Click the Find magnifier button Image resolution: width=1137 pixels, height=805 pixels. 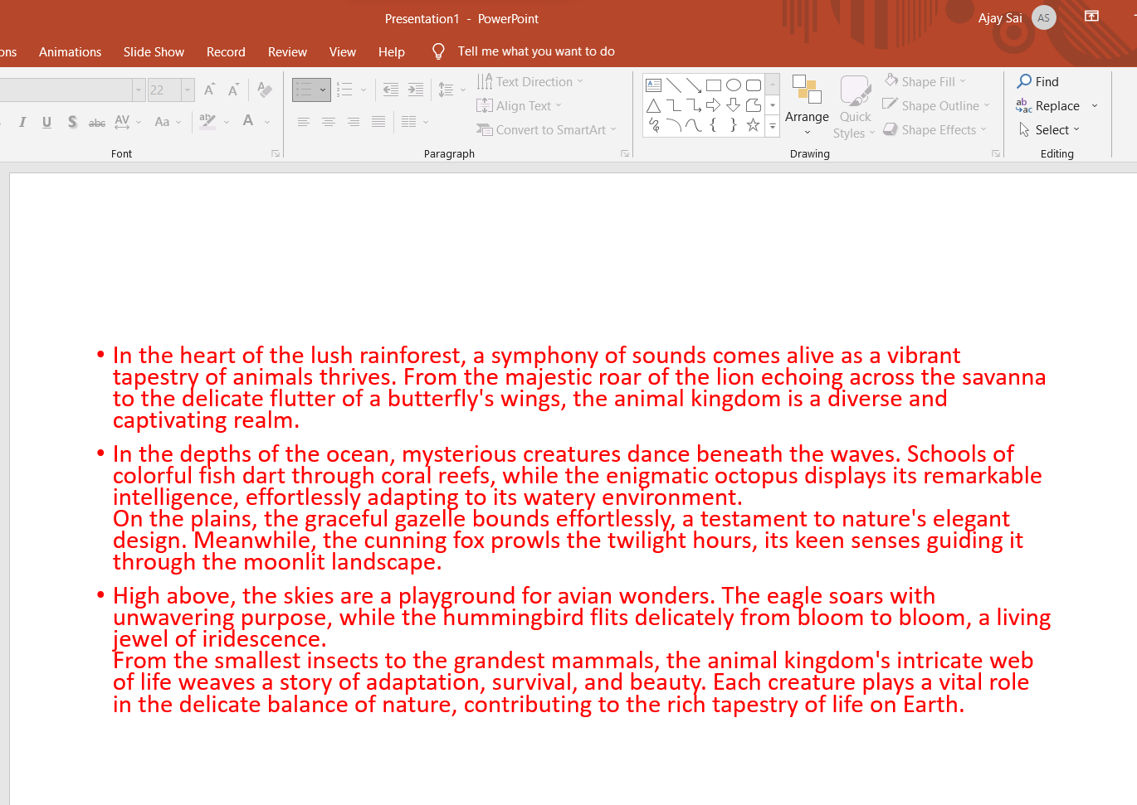pos(1038,81)
